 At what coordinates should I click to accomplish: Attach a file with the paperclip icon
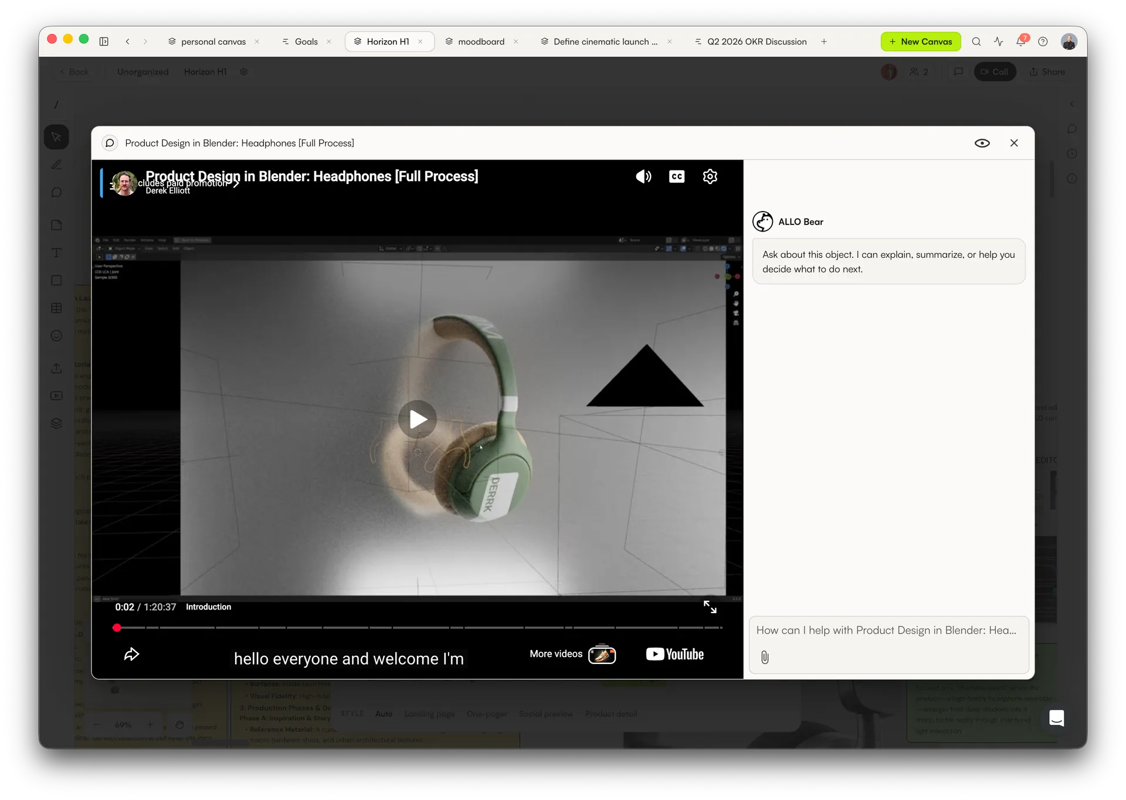[765, 657]
